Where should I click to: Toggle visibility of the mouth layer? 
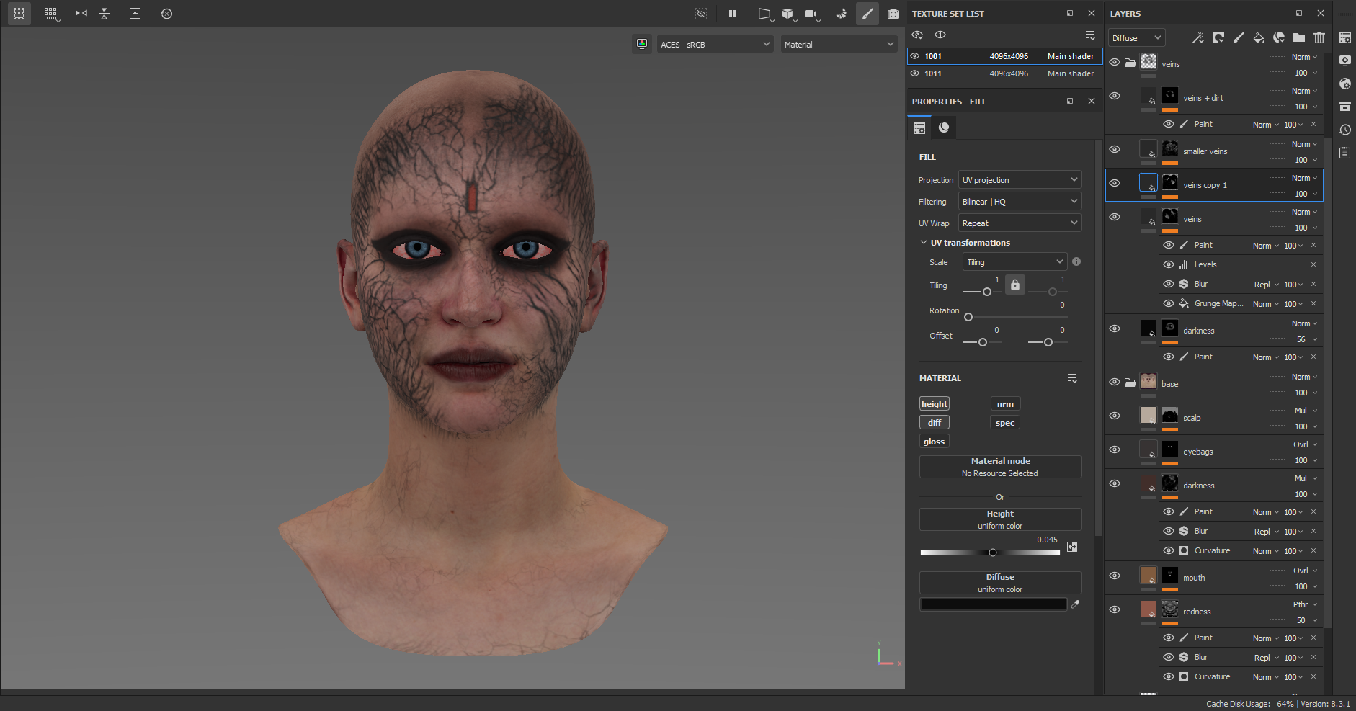[1115, 576]
